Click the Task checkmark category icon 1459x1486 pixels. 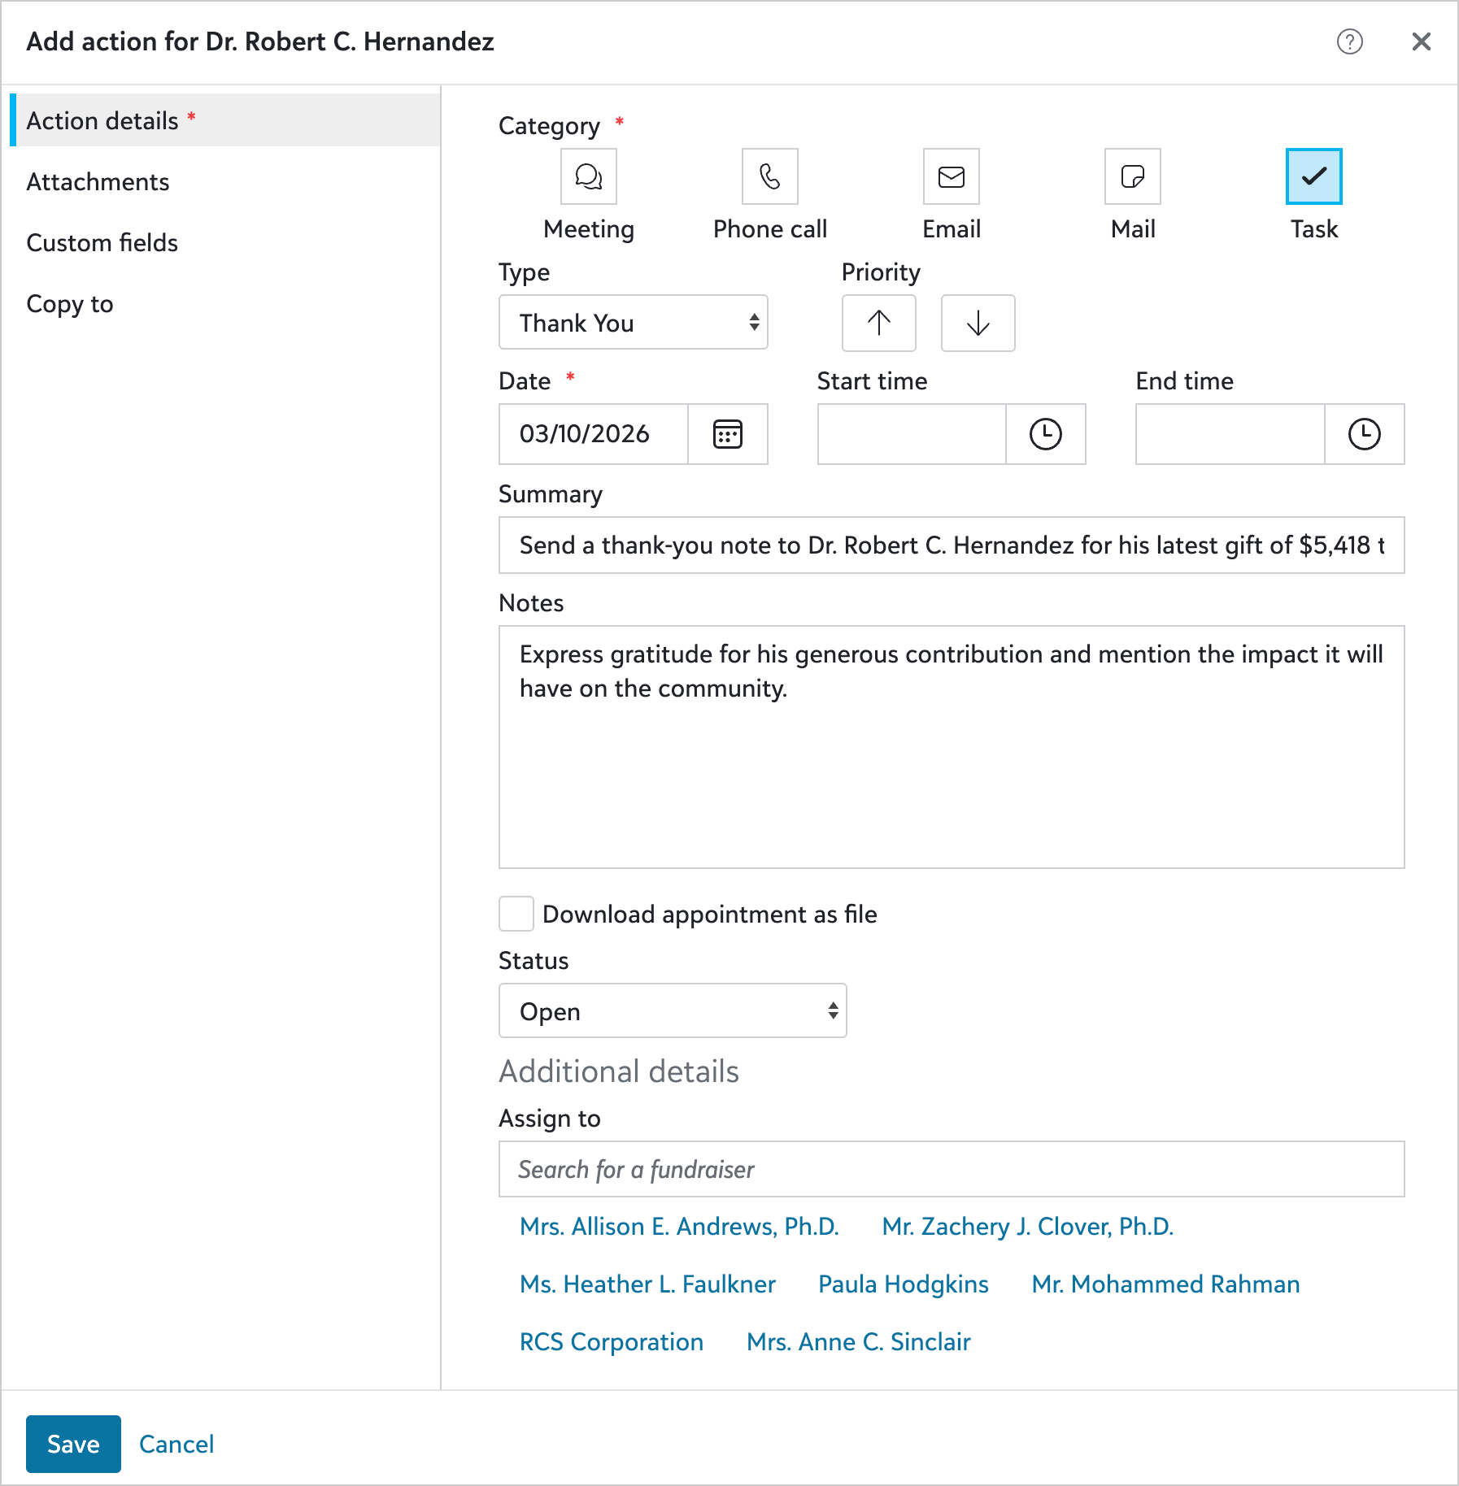[1313, 176]
